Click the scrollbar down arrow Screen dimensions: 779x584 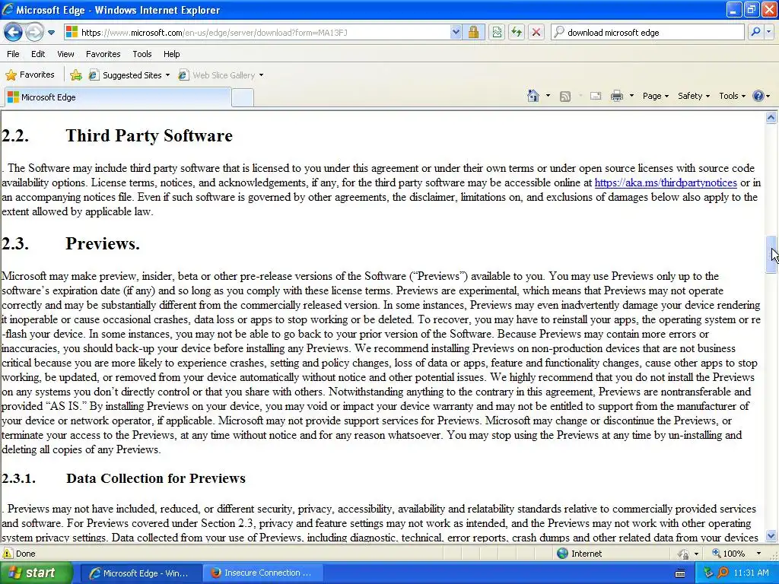[x=771, y=536]
